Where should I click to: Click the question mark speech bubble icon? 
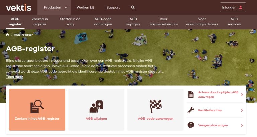(x=191, y=125)
